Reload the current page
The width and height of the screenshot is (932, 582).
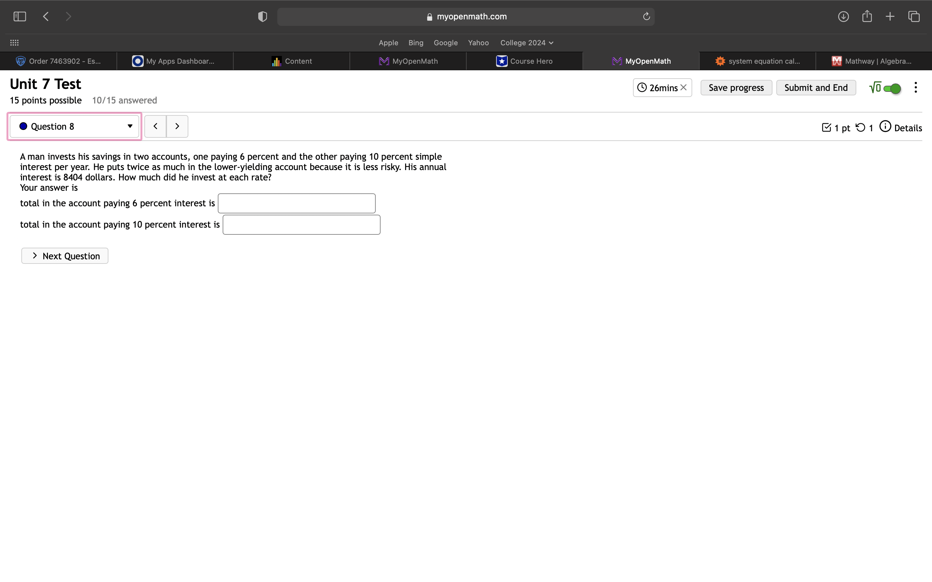tap(646, 16)
